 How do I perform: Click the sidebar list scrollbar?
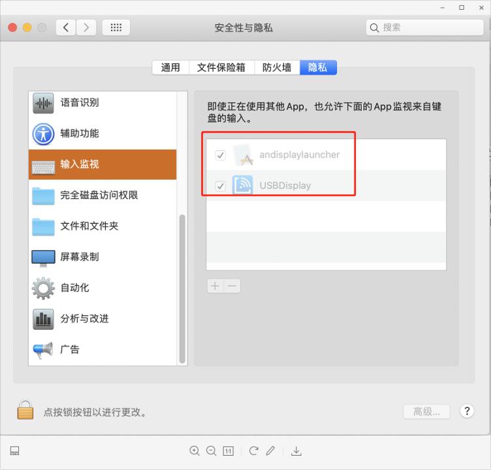182,287
